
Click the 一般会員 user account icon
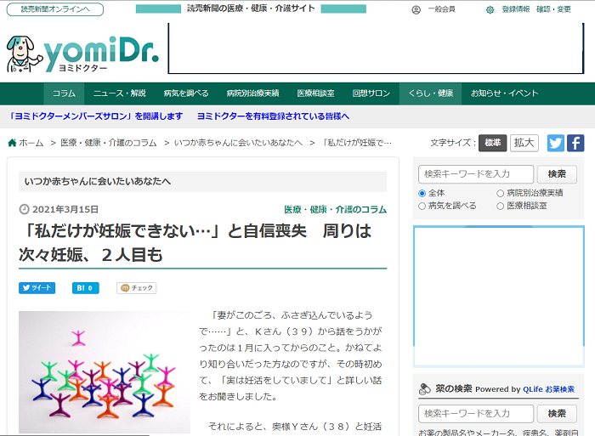[416, 9]
